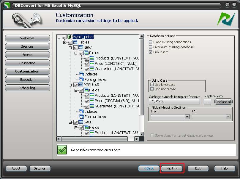Viewport: 240px width, 179px height.
Task: Open Help
Action: pyautogui.click(x=225, y=168)
